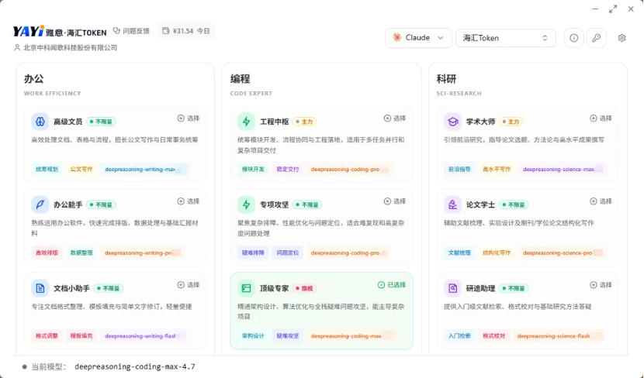644x378 pixels.
Task: Click the 编程 category heading
Action: tap(240, 79)
